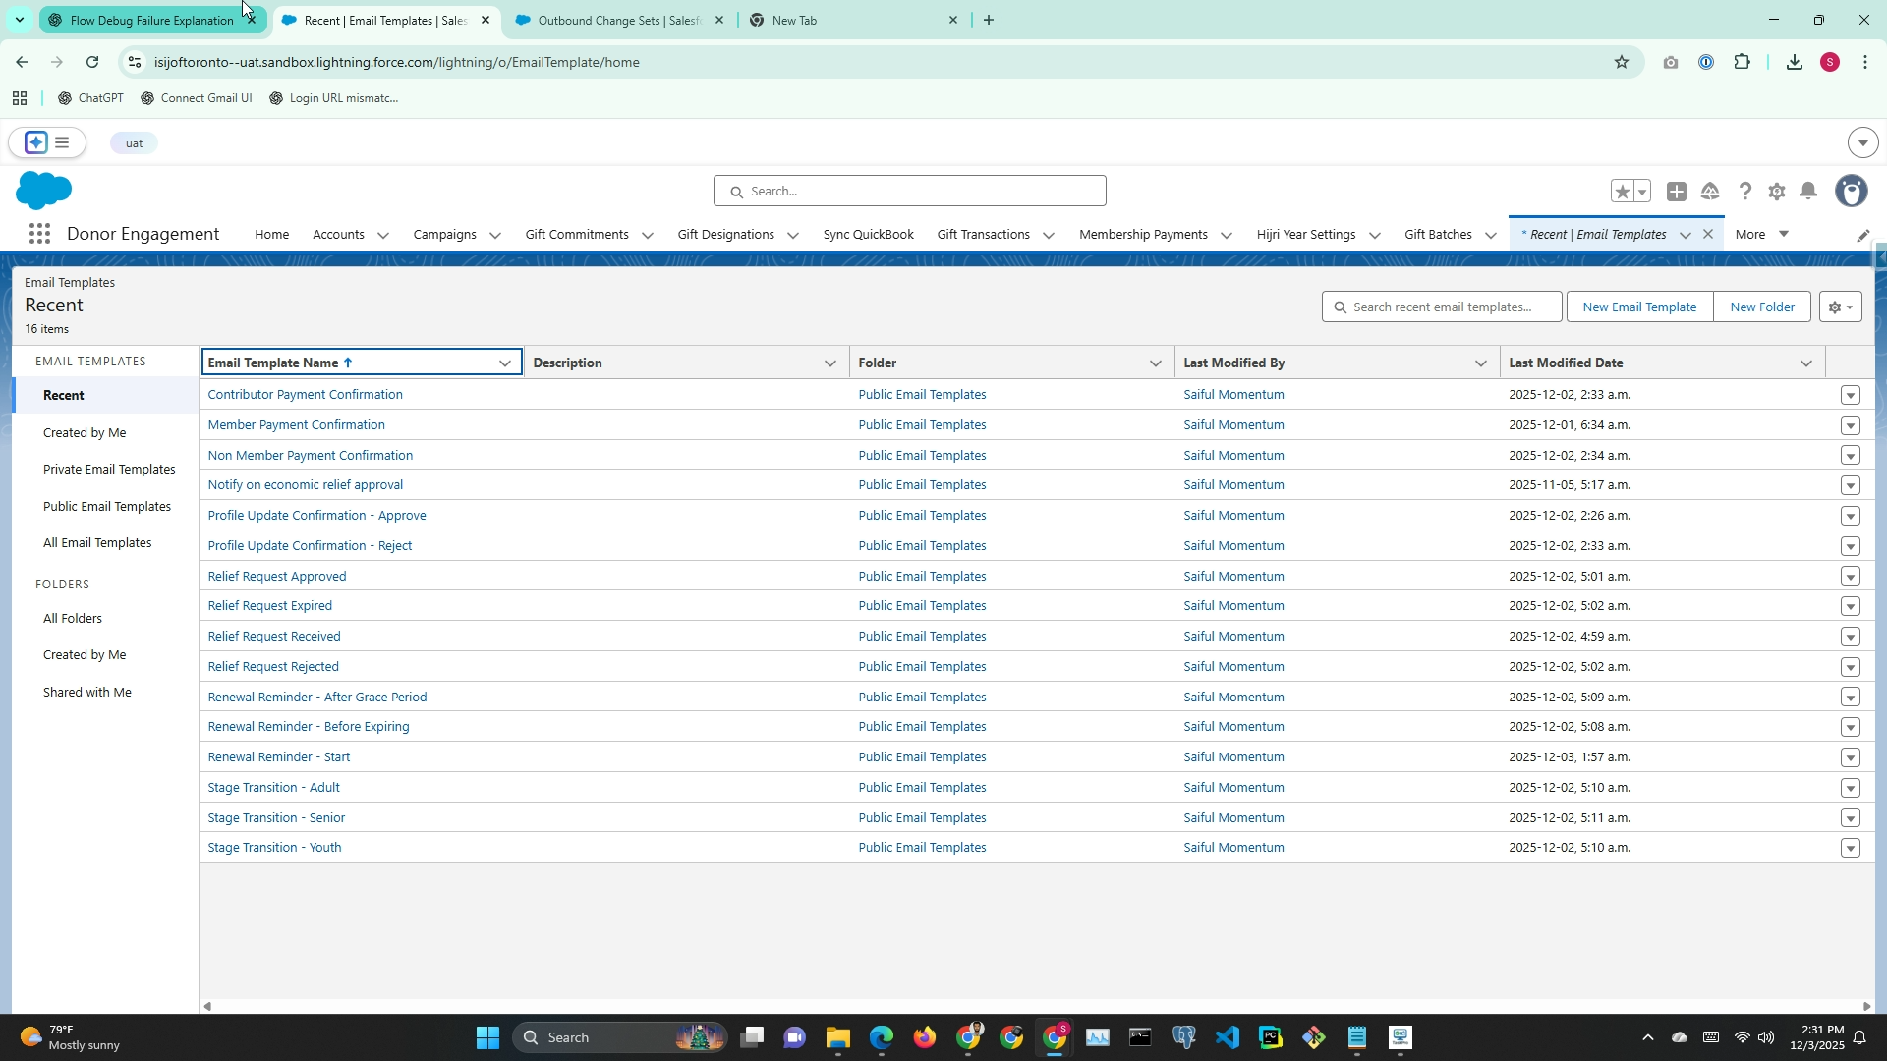
Task: Expand the Folder column header menu
Action: pos(1156,363)
